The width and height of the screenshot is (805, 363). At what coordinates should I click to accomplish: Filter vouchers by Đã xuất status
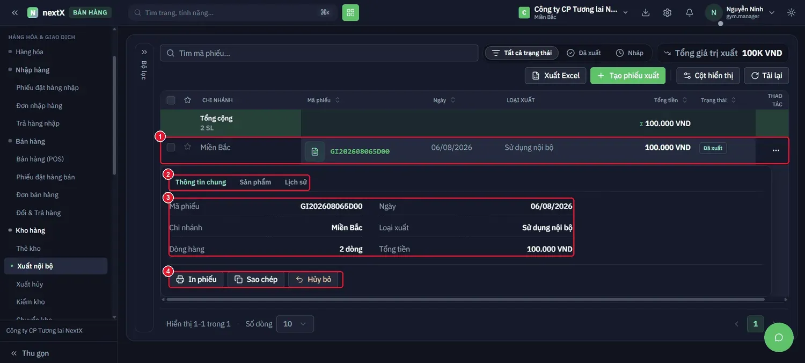pos(584,53)
